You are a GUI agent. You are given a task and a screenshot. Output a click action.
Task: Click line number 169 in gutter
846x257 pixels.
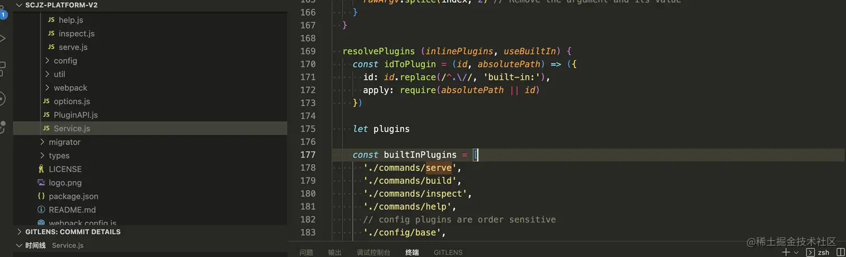point(308,51)
